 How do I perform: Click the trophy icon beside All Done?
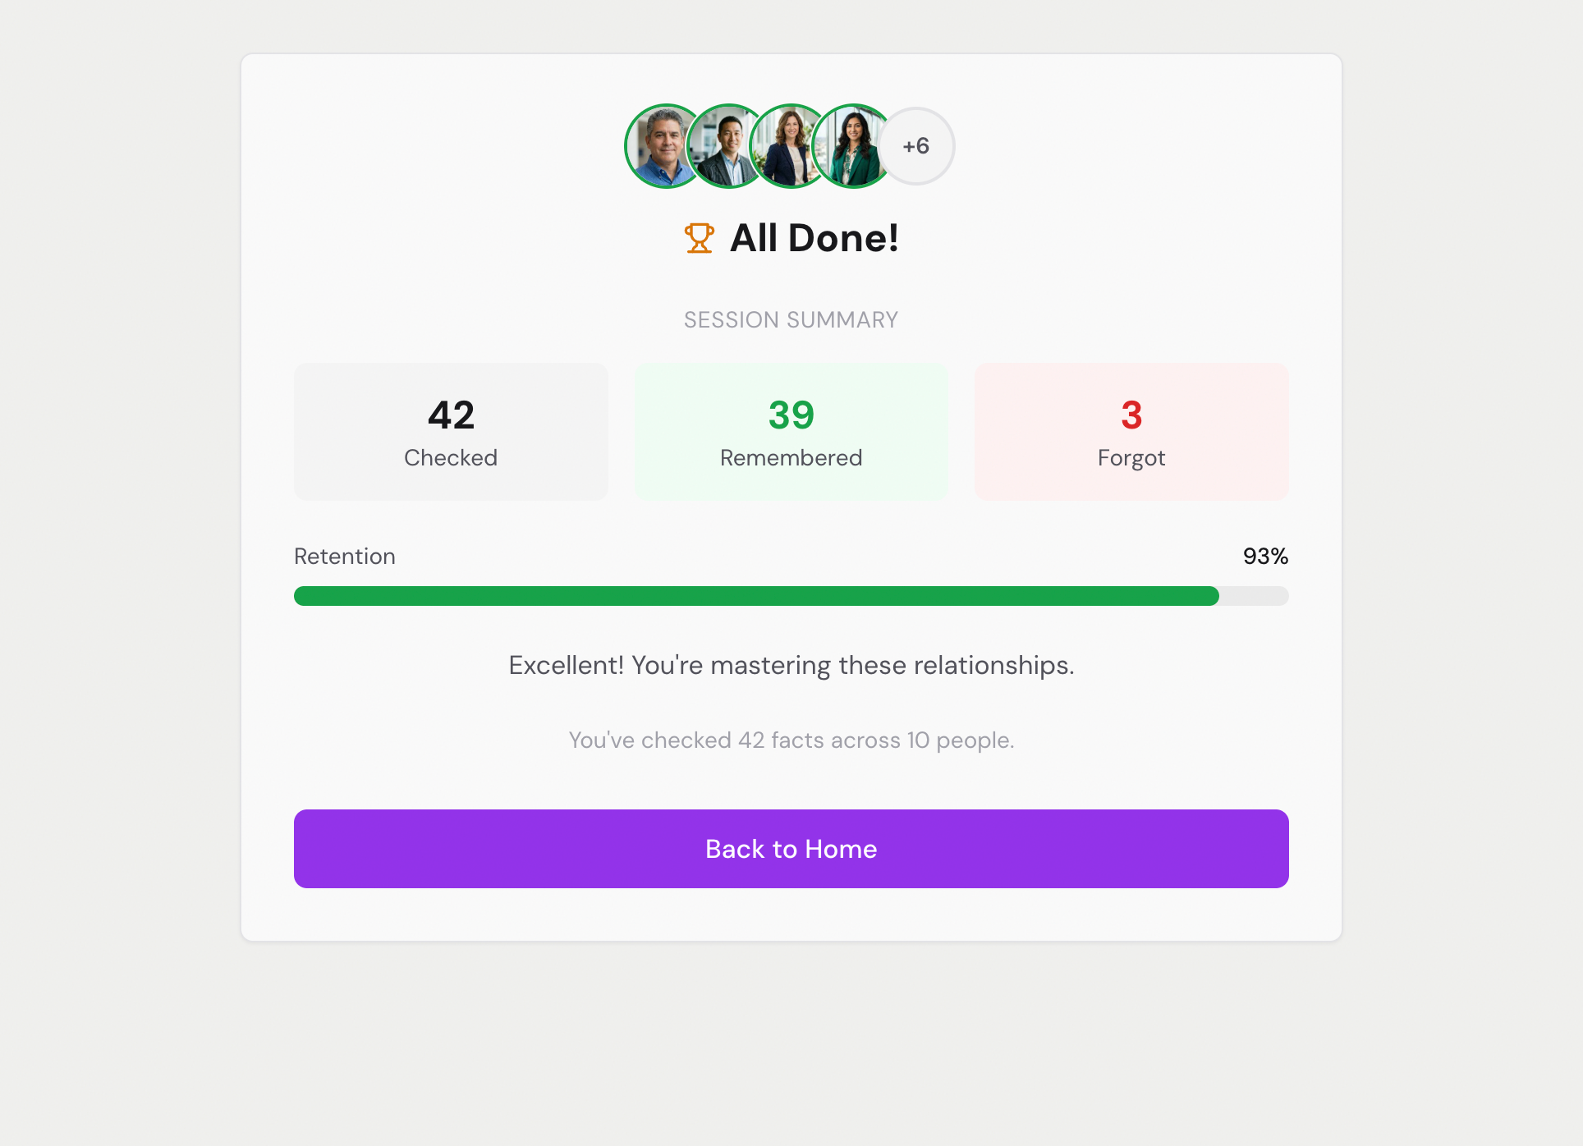pyautogui.click(x=700, y=237)
